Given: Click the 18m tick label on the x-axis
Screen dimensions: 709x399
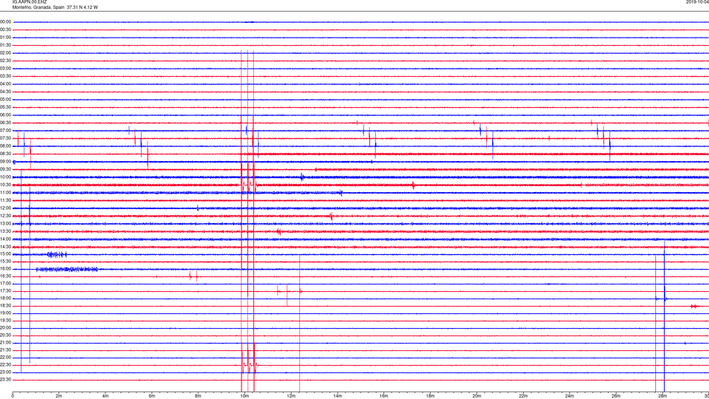Looking at the screenshot, I should point(430,396).
